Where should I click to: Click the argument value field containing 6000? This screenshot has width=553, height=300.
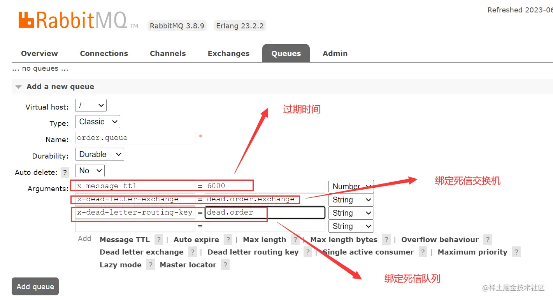pos(265,186)
